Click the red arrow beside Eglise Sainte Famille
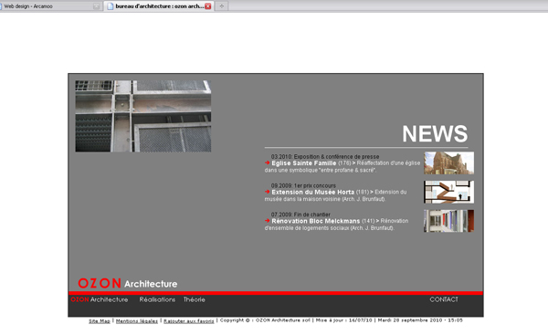 [268, 162]
